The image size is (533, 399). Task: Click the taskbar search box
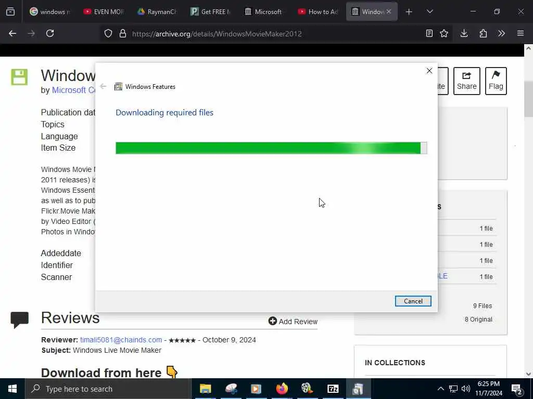[x=108, y=389]
